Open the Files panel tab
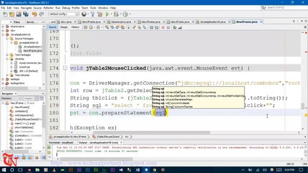The height and width of the screenshot is (173, 308). tap(17, 22)
